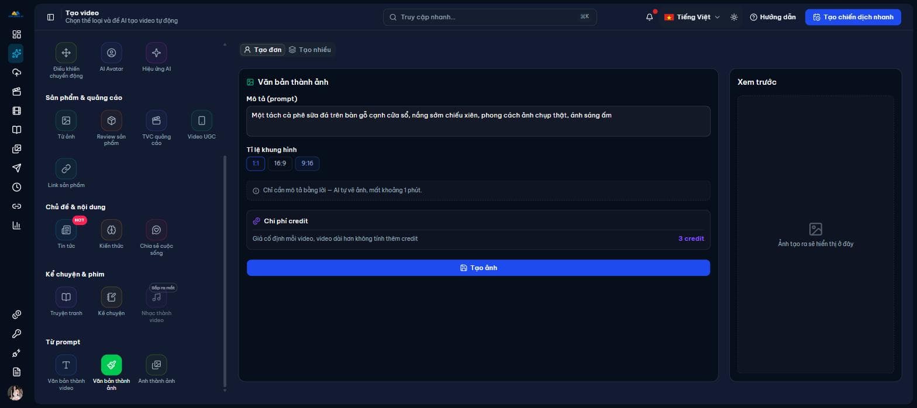Click the cloud upload icon in sidebar
Viewport: 917px width, 408px height.
(x=16, y=72)
